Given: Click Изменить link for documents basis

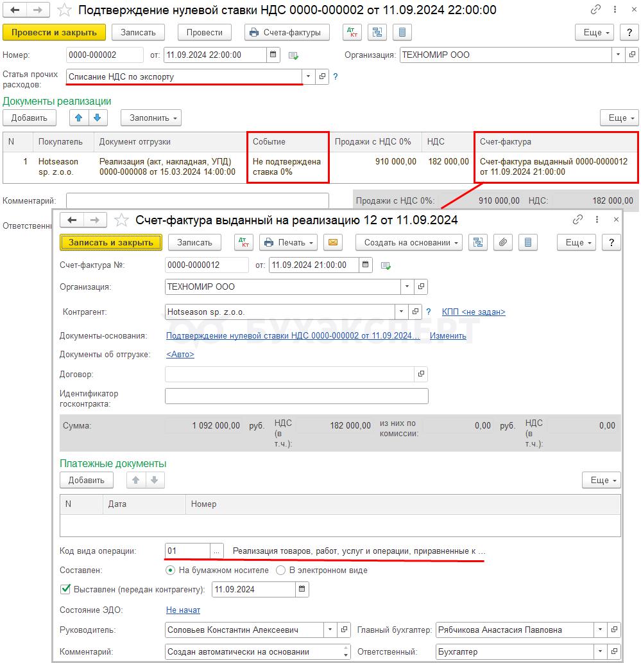Looking at the screenshot, I should pos(448,335).
